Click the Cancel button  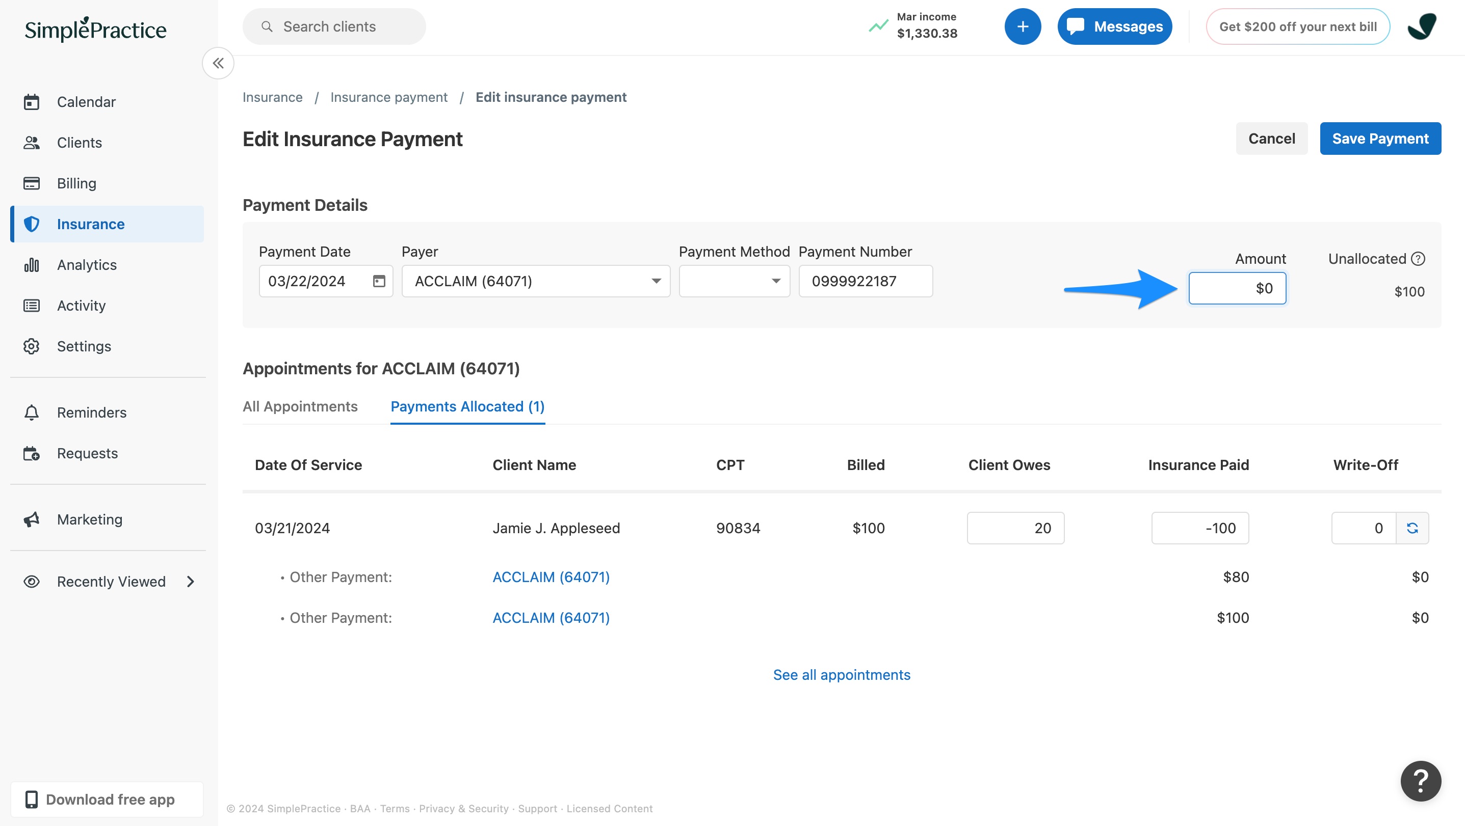(1272, 138)
